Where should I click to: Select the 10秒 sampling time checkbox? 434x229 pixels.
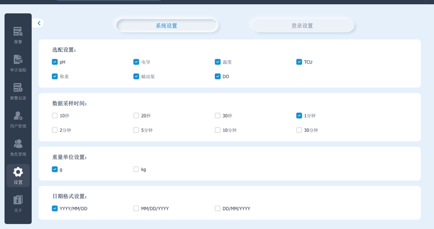click(x=55, y=116)
